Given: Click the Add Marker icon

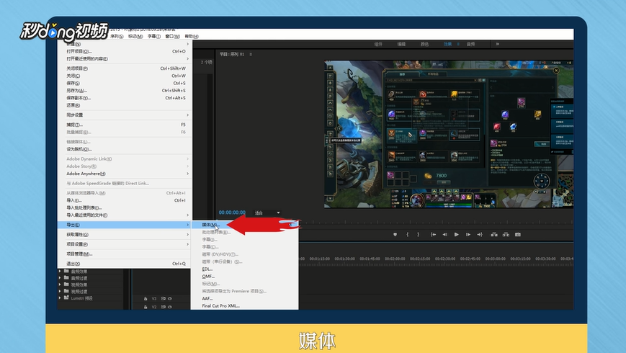Looking at the screenshot, I should [x=395, y=234].
